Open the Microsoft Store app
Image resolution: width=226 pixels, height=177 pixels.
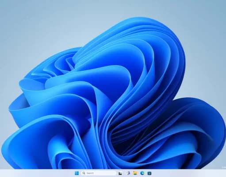(149, 173)
